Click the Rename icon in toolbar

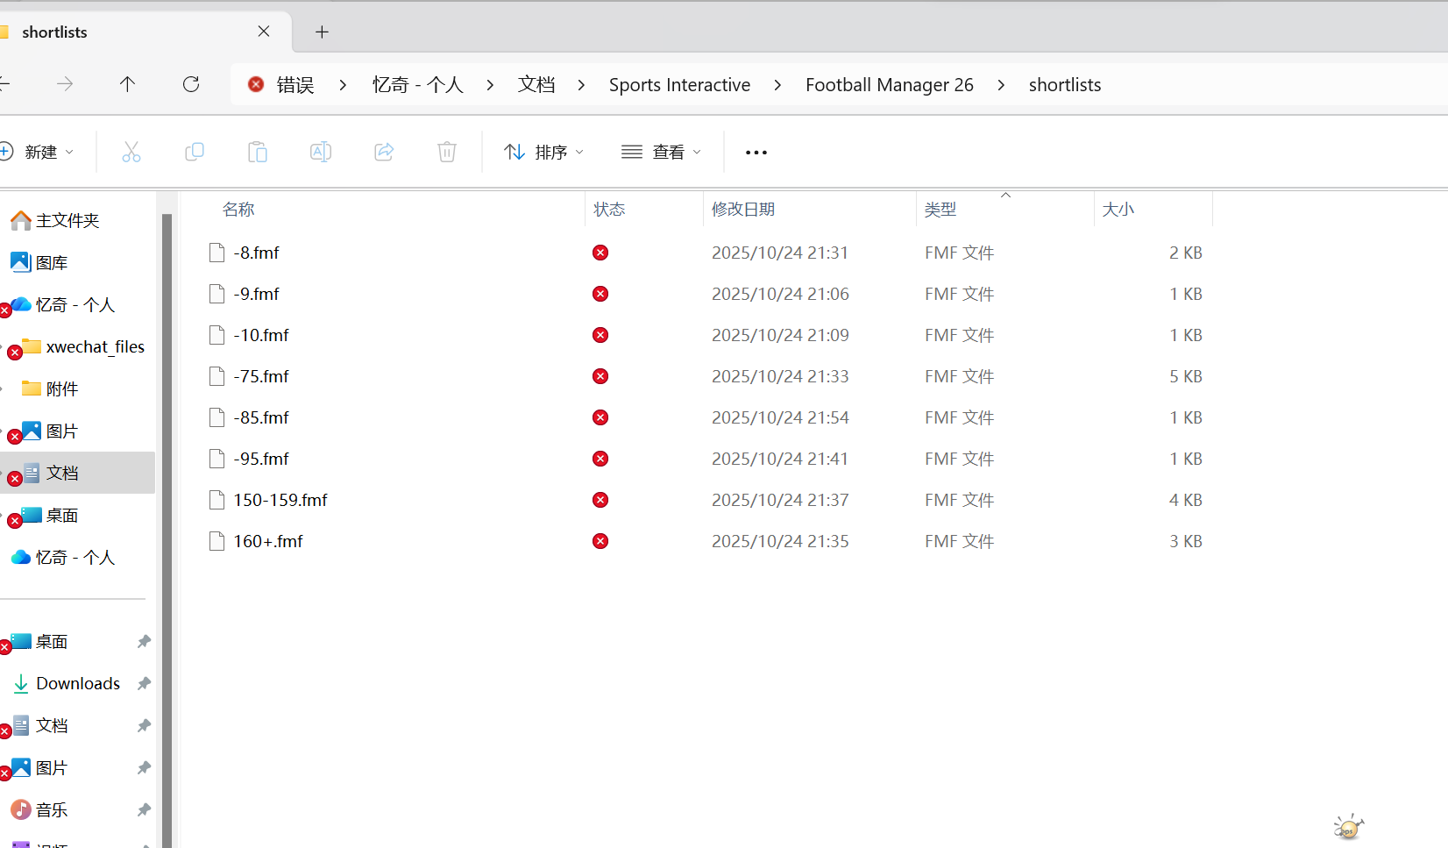(321, 153)
